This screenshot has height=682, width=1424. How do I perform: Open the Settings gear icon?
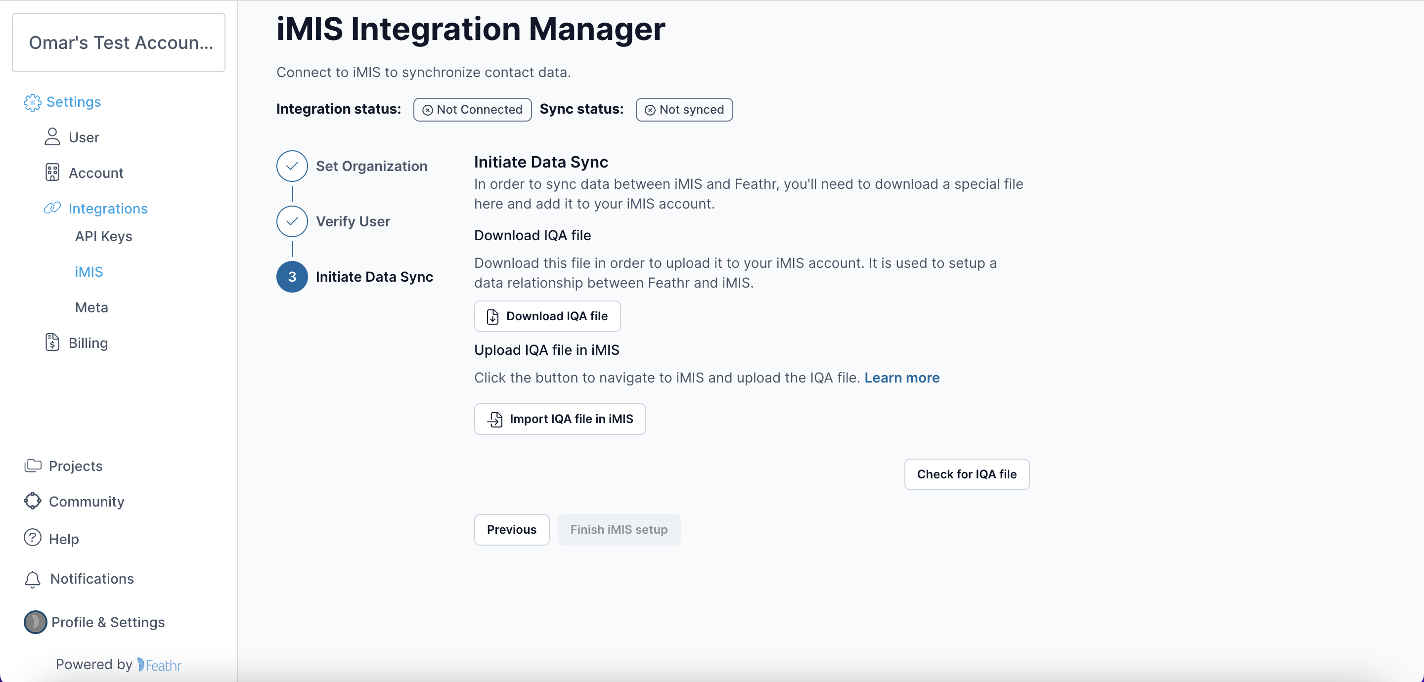(x=32, y=102)
